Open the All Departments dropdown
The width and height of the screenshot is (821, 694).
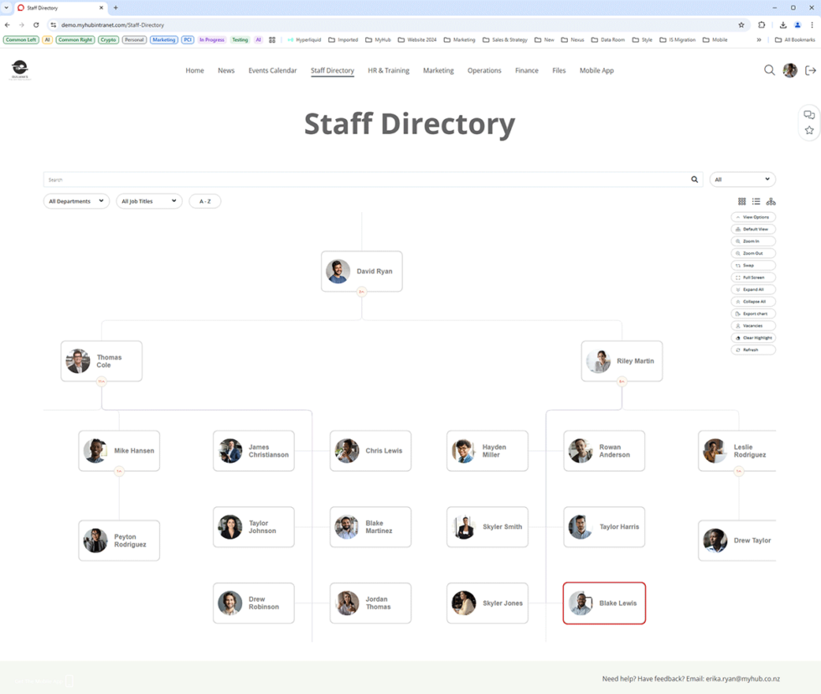click(x=76, y=201)
